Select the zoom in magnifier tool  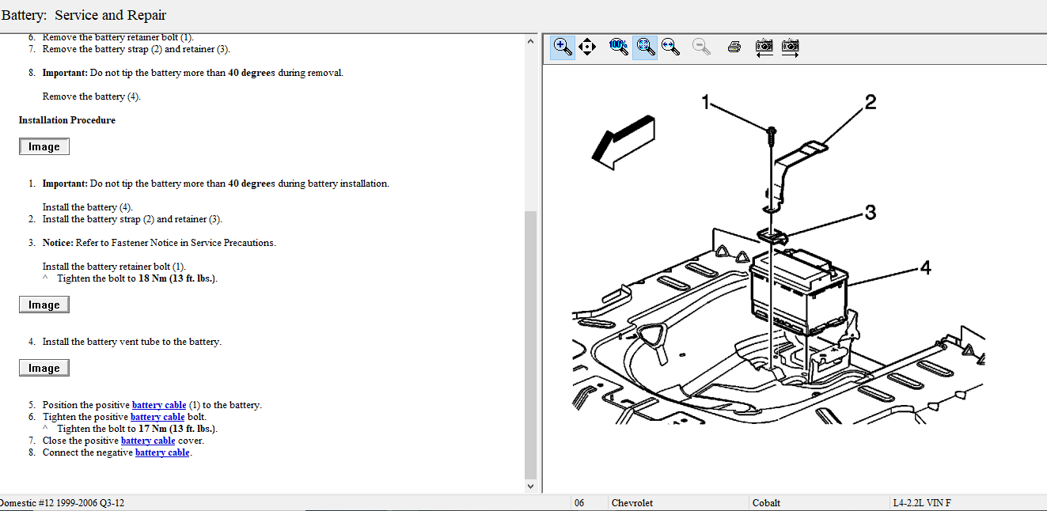tap(562, 47)
